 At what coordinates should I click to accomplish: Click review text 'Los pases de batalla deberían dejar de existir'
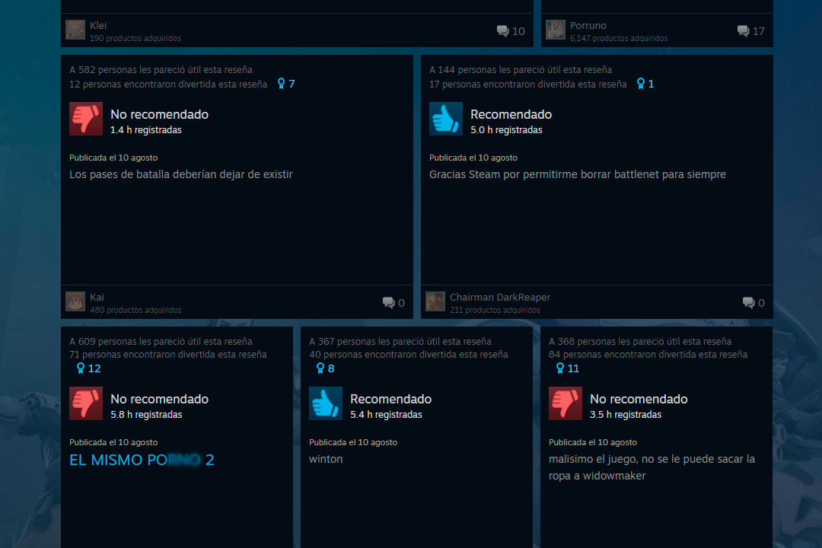pos(181,174)
